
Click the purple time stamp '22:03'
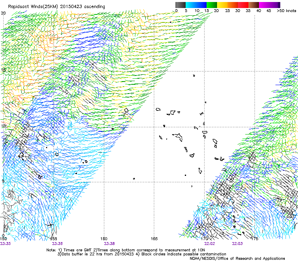pyautogui.click(x=237, y=244)
